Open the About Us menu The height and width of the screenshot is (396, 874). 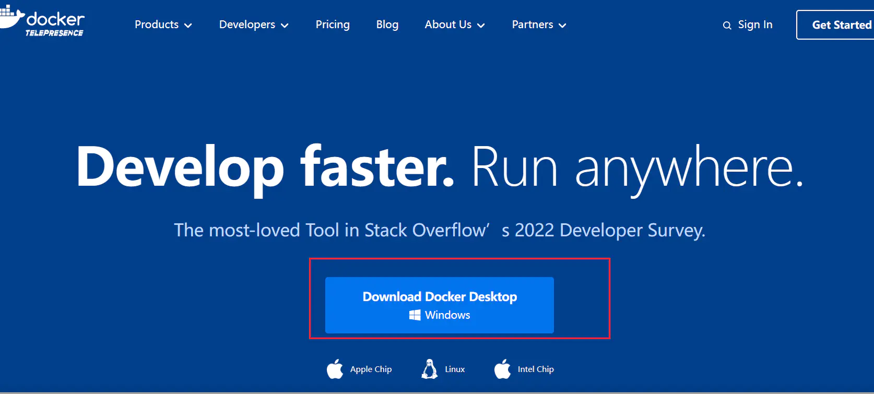point(455,25)
